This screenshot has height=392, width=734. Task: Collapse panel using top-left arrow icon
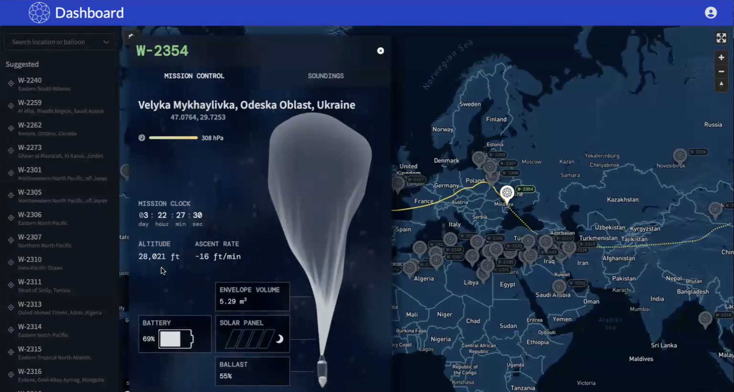click(x=131, y=36)
